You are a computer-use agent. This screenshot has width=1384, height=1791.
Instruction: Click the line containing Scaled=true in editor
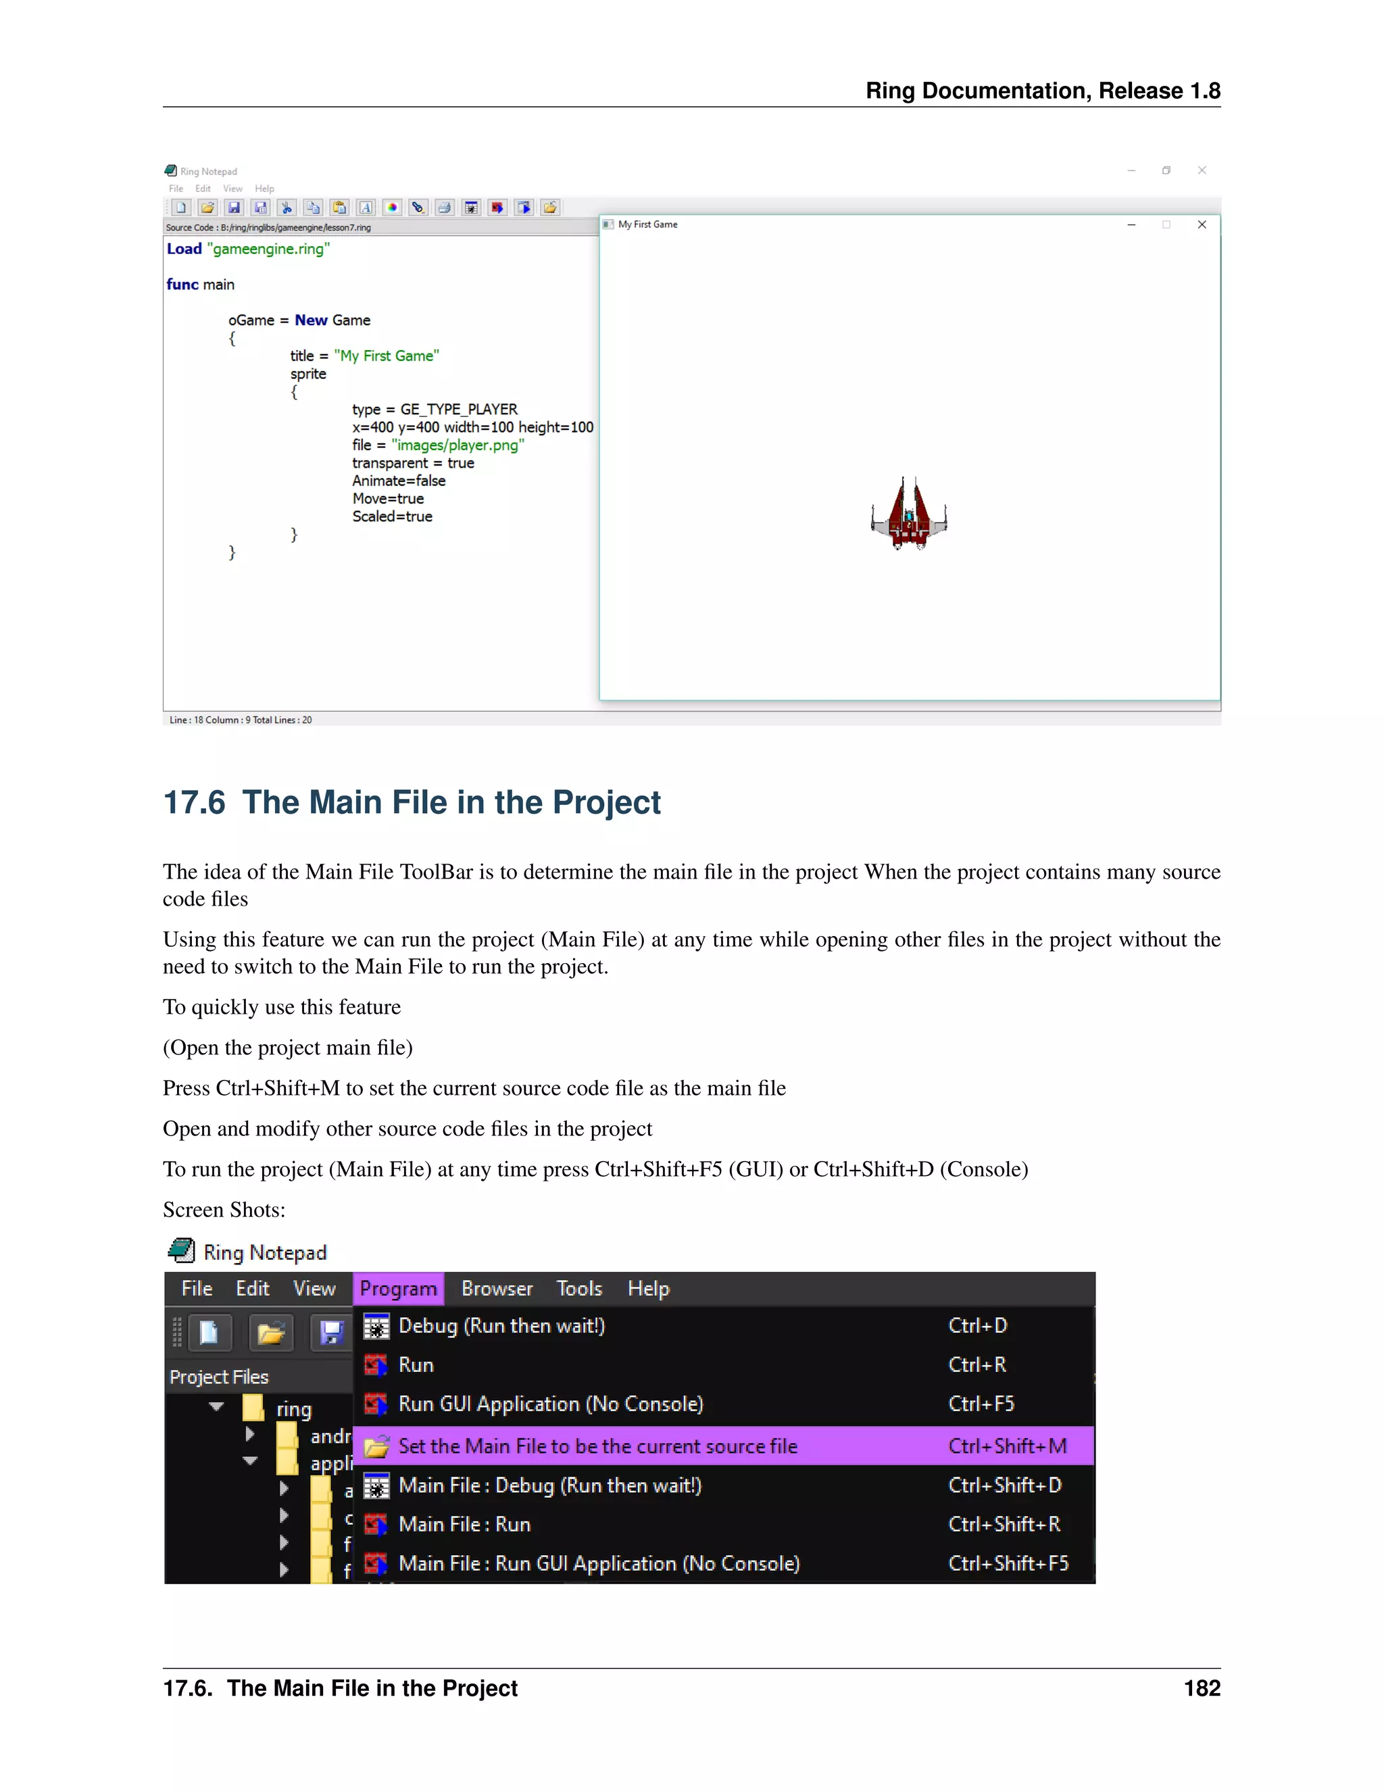click(392, 516)
